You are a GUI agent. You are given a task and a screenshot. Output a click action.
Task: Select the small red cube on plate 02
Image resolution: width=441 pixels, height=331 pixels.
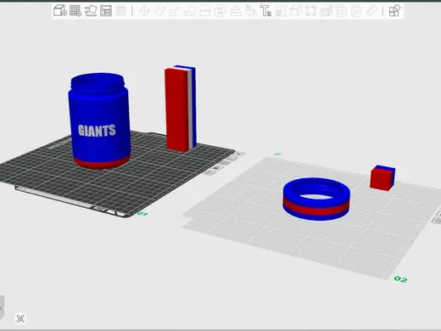(x=382, y=178)
